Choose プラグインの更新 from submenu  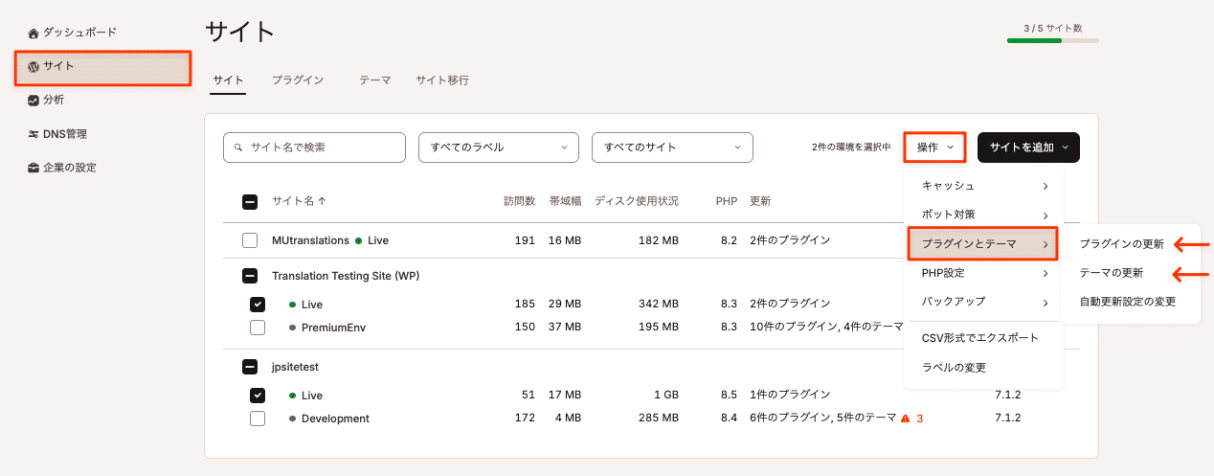coord(1121,244)
